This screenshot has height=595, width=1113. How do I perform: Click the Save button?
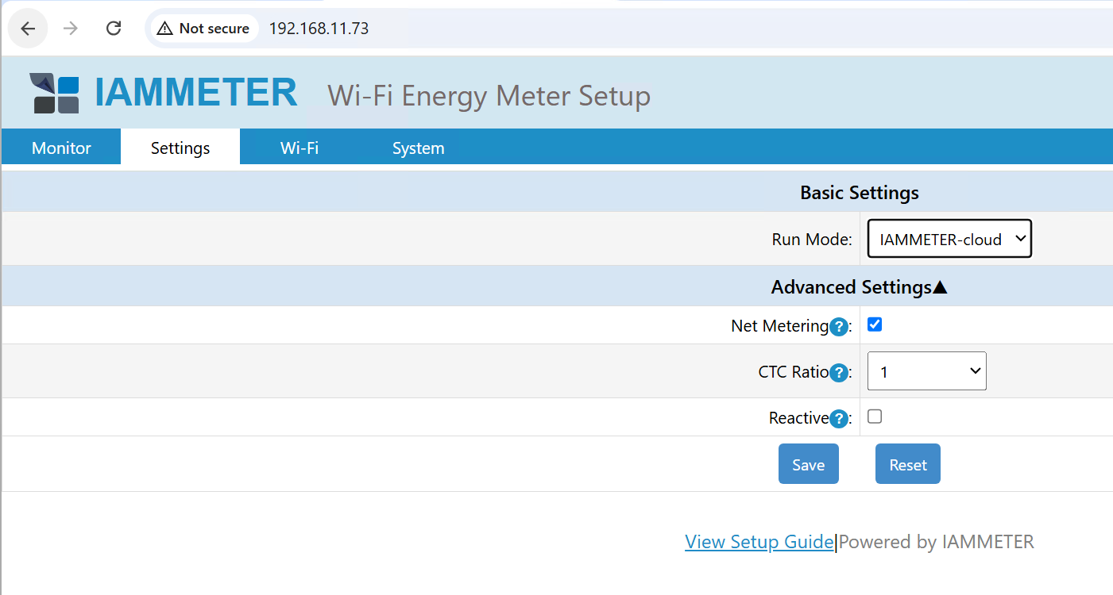(808, 464)
